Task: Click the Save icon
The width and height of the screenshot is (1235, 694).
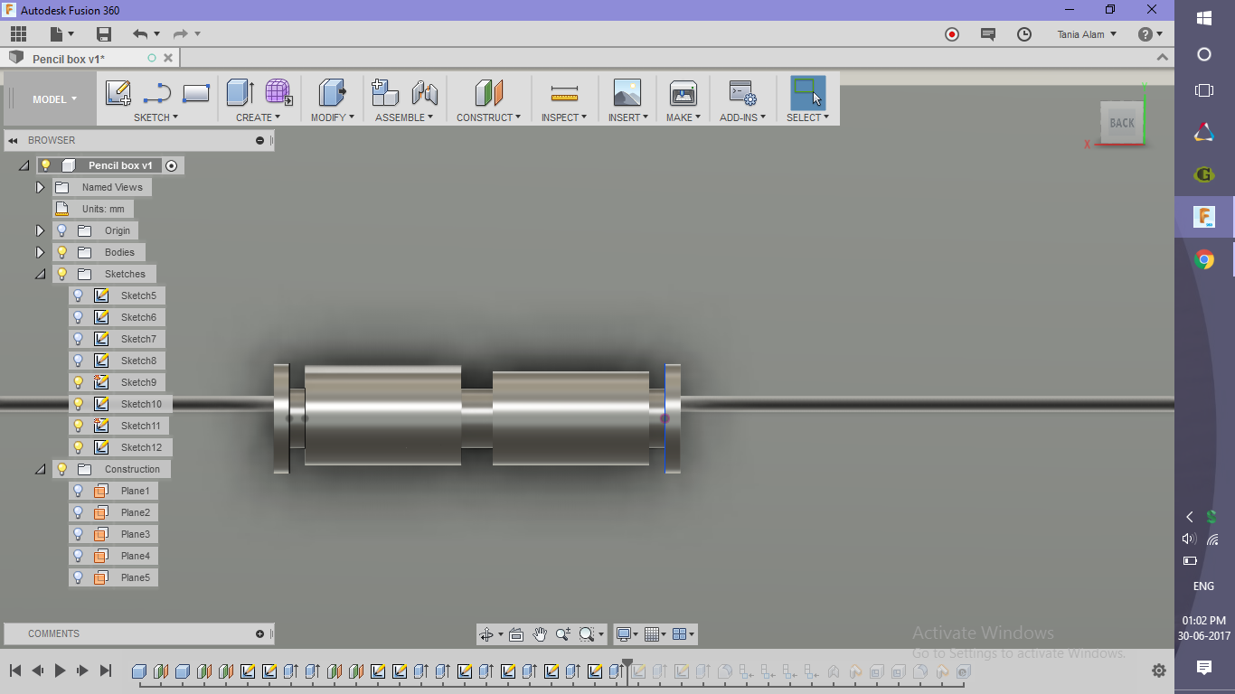Action: pyautogui.click(x=104, y=34)
